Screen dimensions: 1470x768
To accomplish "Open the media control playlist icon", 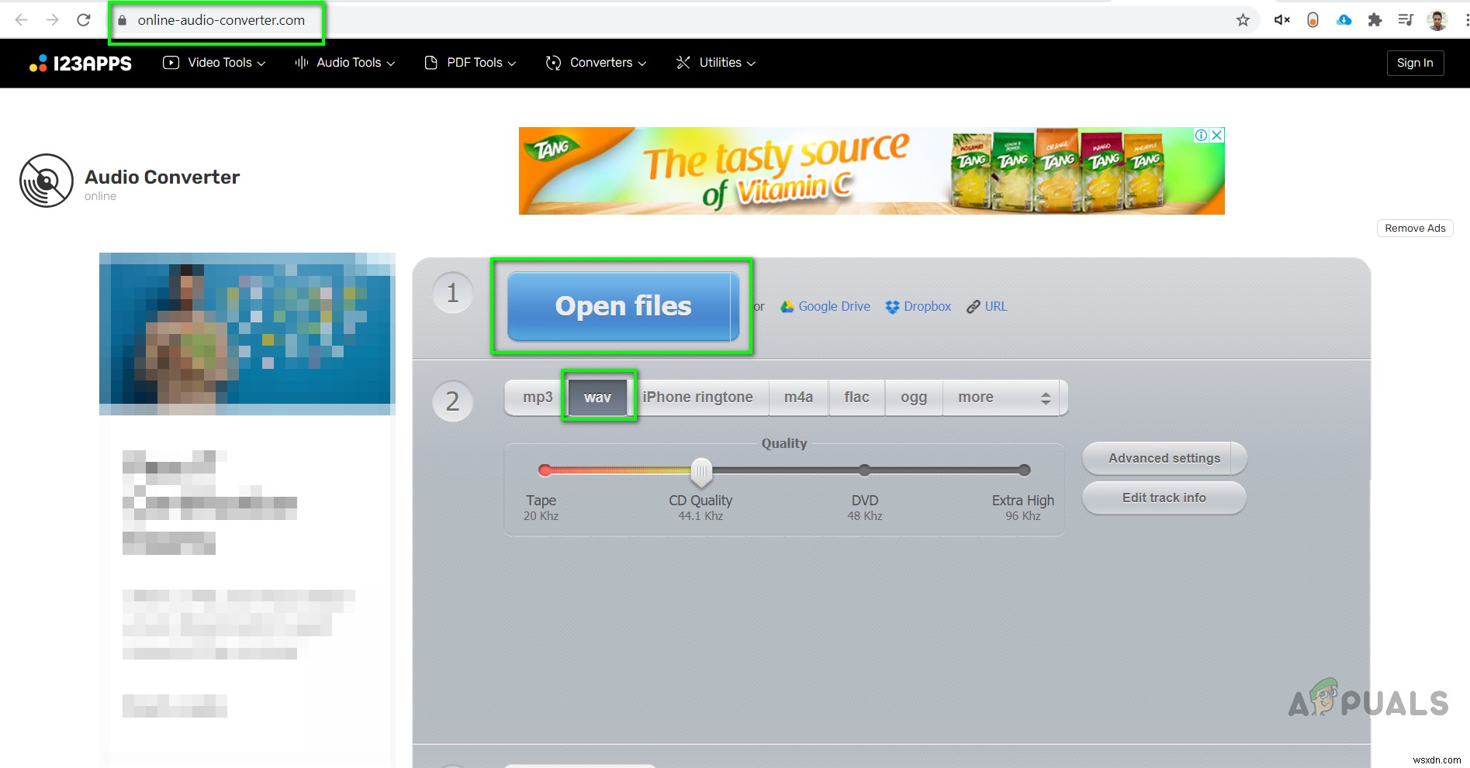I will [1406, 20].
